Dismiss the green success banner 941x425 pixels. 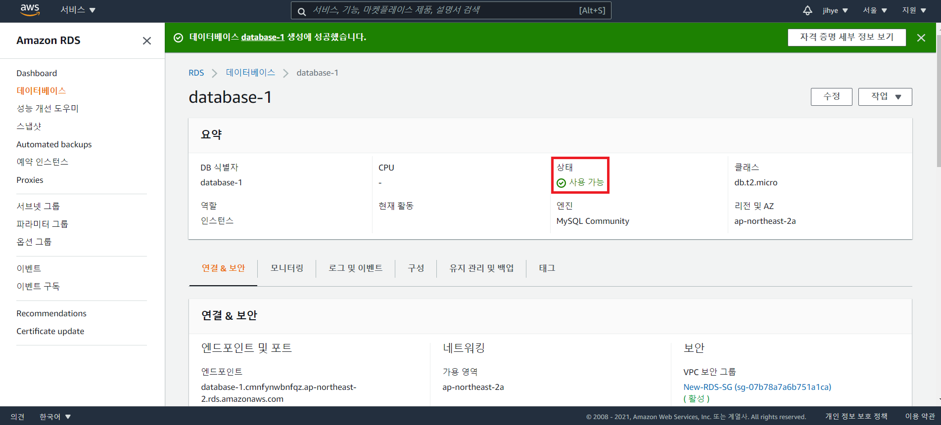click(x=921, y=38)
